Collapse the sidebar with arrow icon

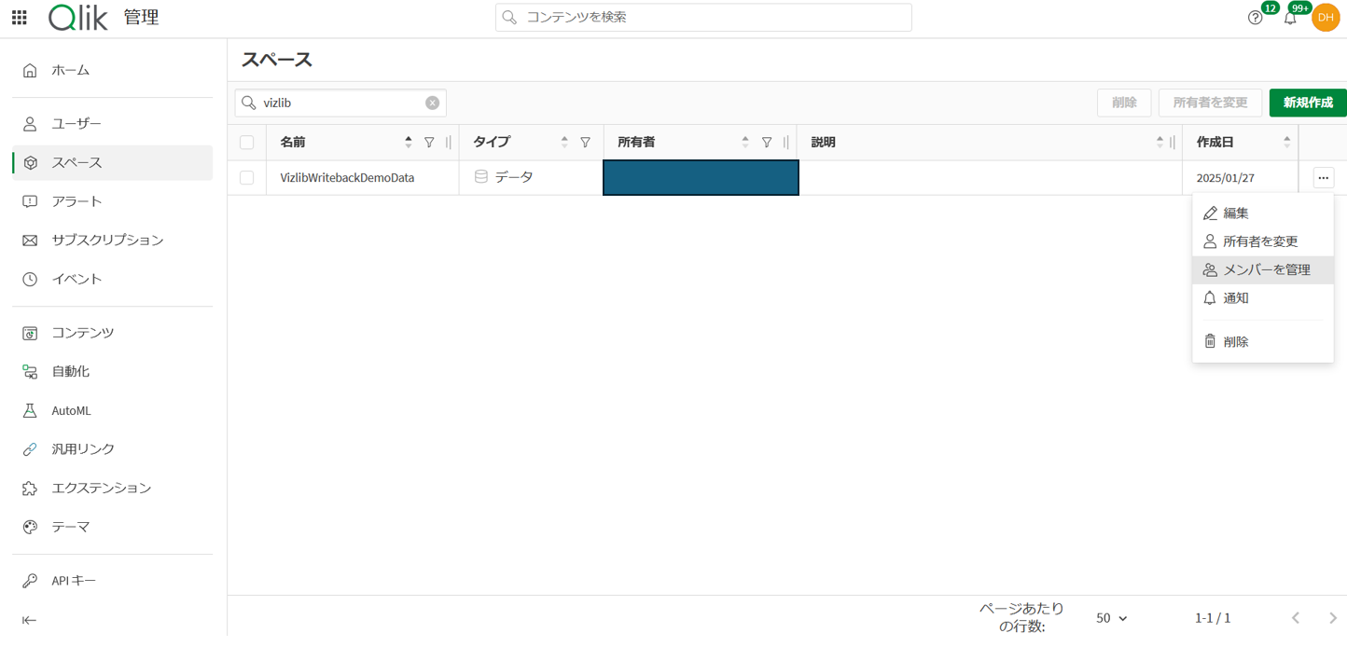click(30, 620)
